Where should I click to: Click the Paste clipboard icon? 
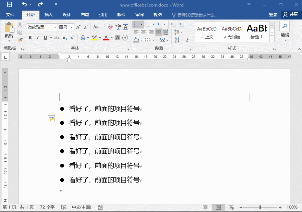9,27
